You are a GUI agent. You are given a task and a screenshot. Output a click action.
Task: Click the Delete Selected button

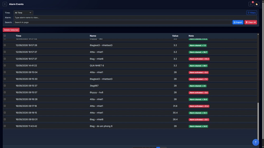(11, 30)
